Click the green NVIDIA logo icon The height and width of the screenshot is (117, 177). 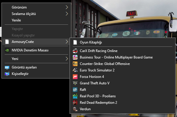coord(7,50)
